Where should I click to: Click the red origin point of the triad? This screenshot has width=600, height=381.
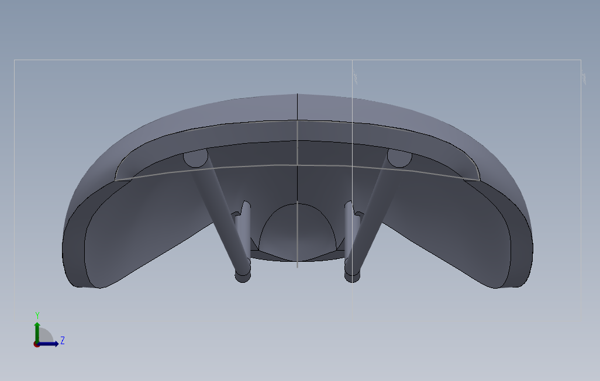click(36, 345)
